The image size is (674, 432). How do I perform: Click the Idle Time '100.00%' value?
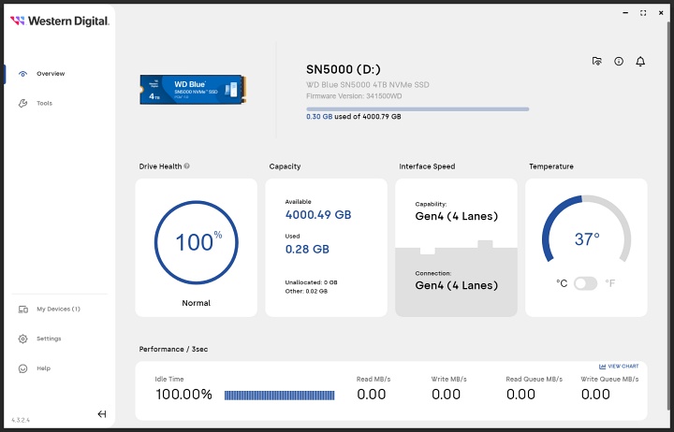[184, 395]
